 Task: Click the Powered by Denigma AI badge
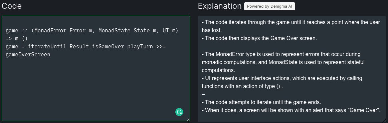[269, 6]
